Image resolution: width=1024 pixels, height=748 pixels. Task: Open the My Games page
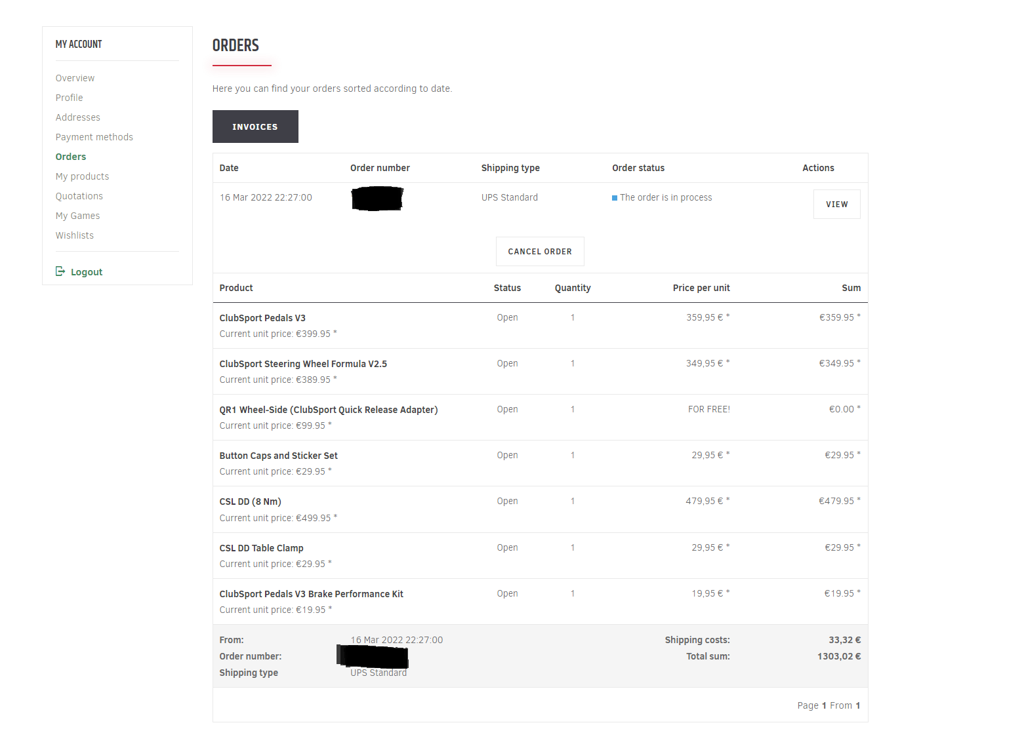[77, 216]
